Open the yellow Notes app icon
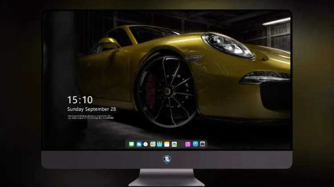The height and width of the screenshot is (187, 334). pyautogui.click(x=167, y=144)
